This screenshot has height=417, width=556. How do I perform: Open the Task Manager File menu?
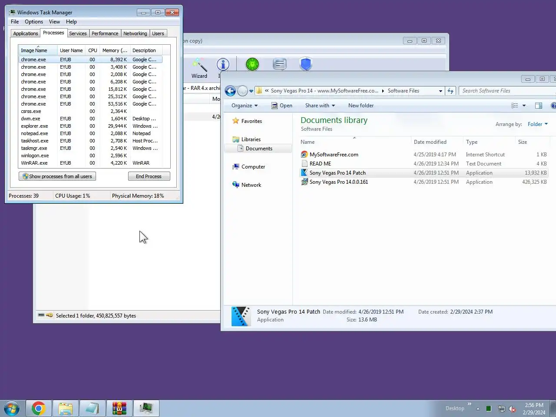15,22
